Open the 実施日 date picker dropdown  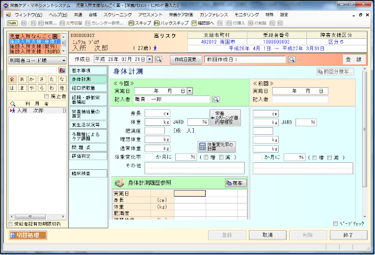click(189, 91)
